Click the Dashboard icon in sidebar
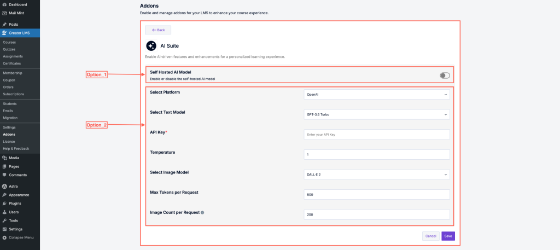 tap(4, 4)
